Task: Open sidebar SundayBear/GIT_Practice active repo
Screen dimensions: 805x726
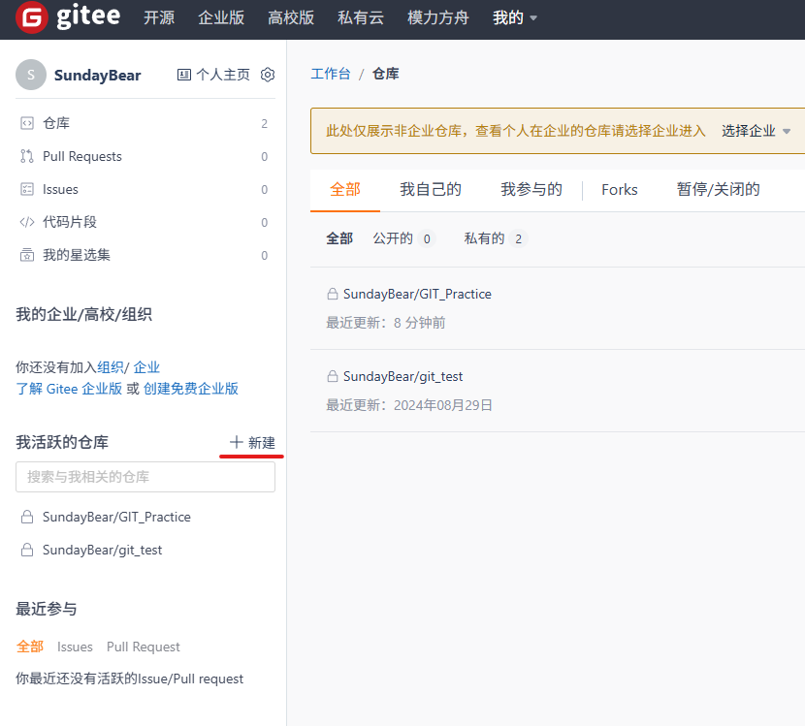Action: (116, 517)
